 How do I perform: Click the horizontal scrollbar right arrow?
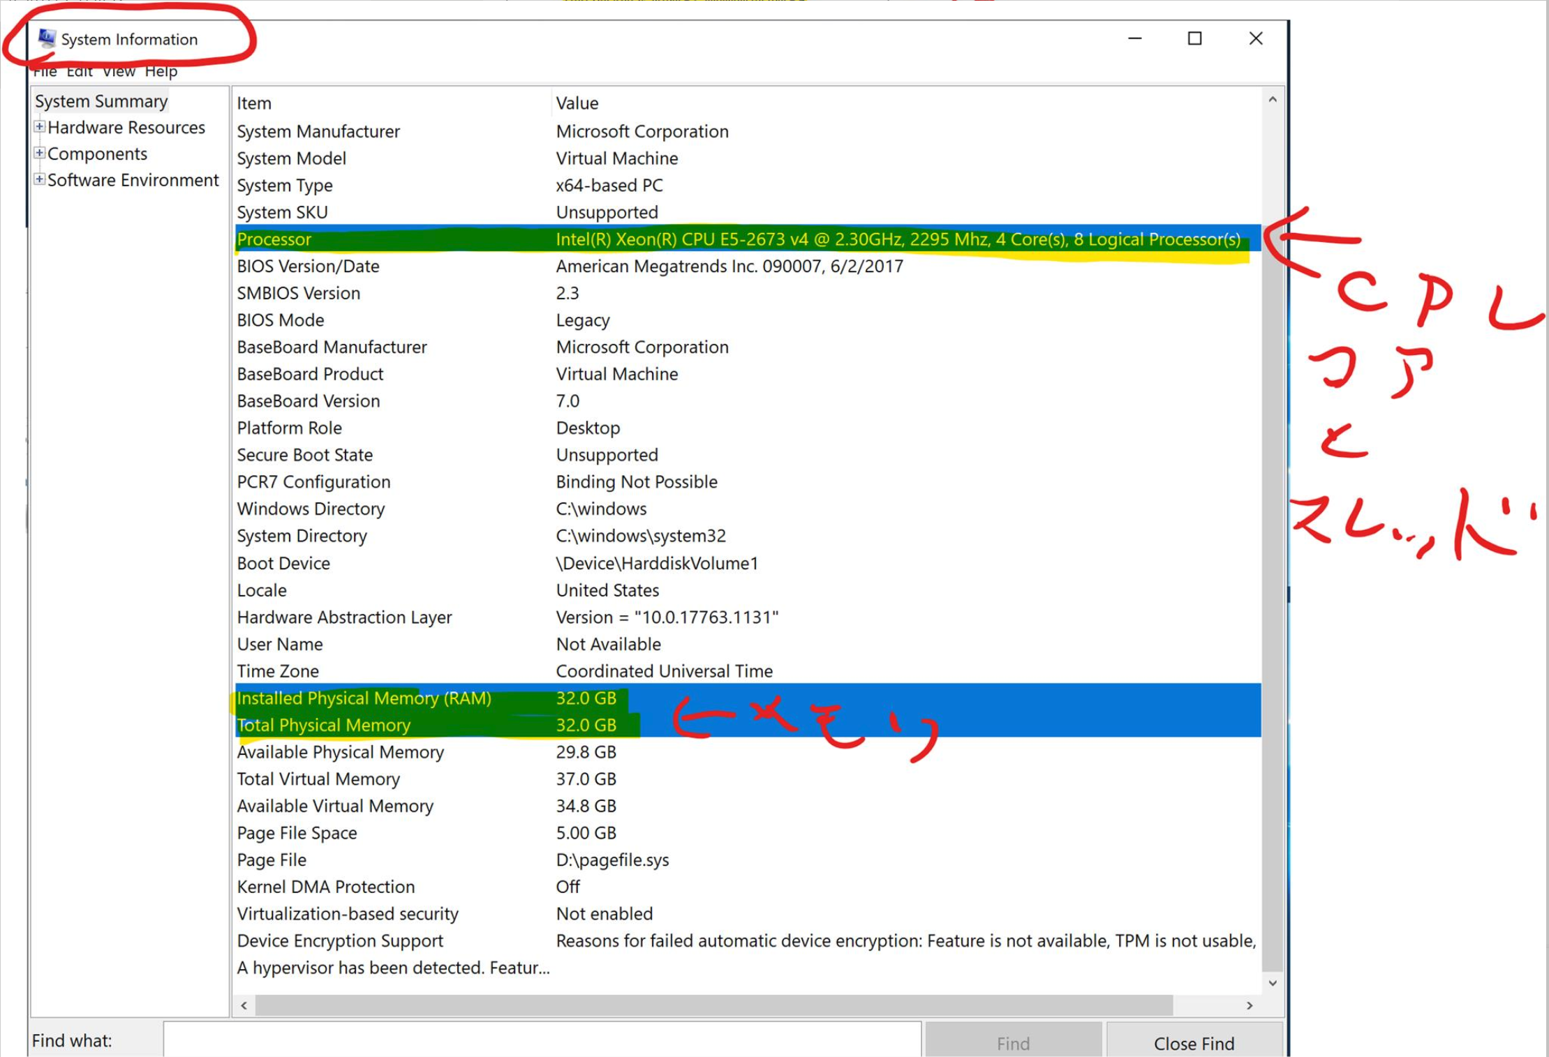coord(1250,1005)
